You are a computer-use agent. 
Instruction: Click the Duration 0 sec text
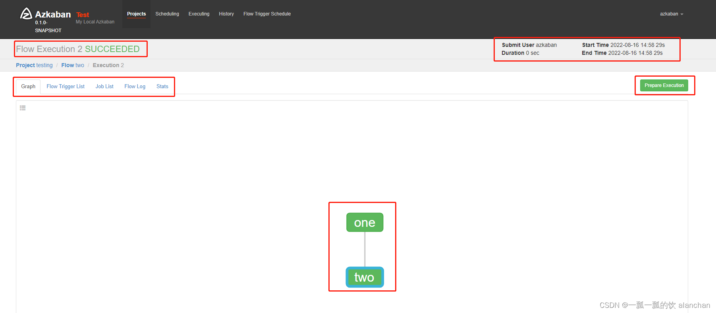(520, 53)
